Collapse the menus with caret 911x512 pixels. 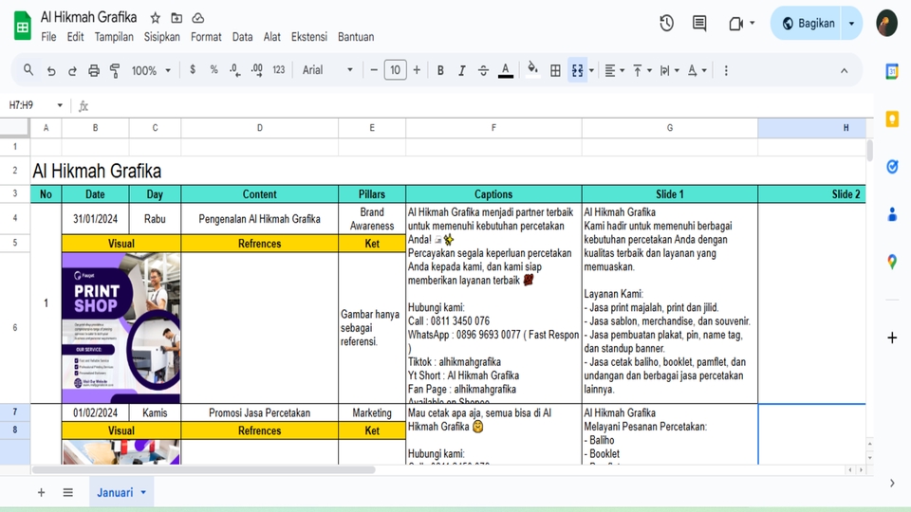click(845, 71)
